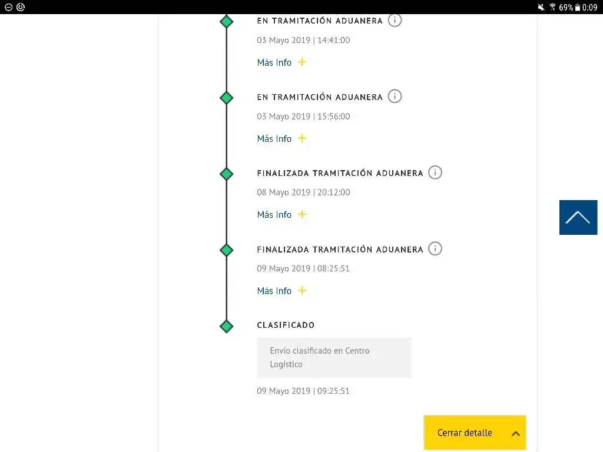Click the Cerrar detalle yellow button
Screen dimensions: 603x452
[475, 433]
